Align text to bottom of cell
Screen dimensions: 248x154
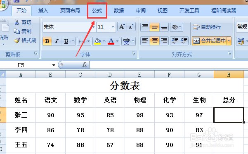(x=164, y=27)
